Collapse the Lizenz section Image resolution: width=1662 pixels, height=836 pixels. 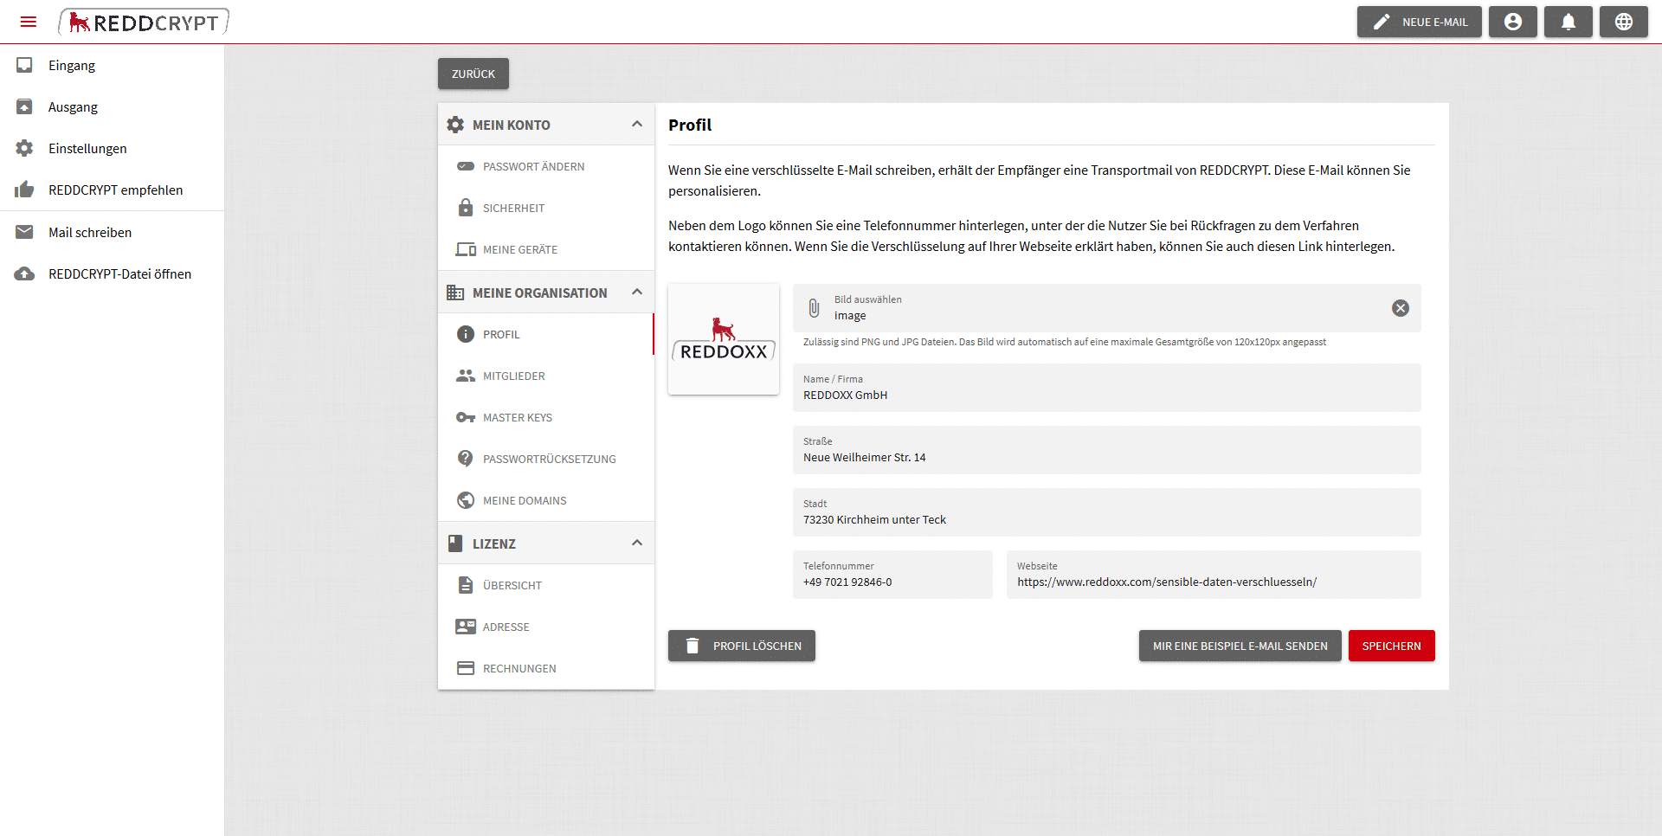(x=637, y=543)
